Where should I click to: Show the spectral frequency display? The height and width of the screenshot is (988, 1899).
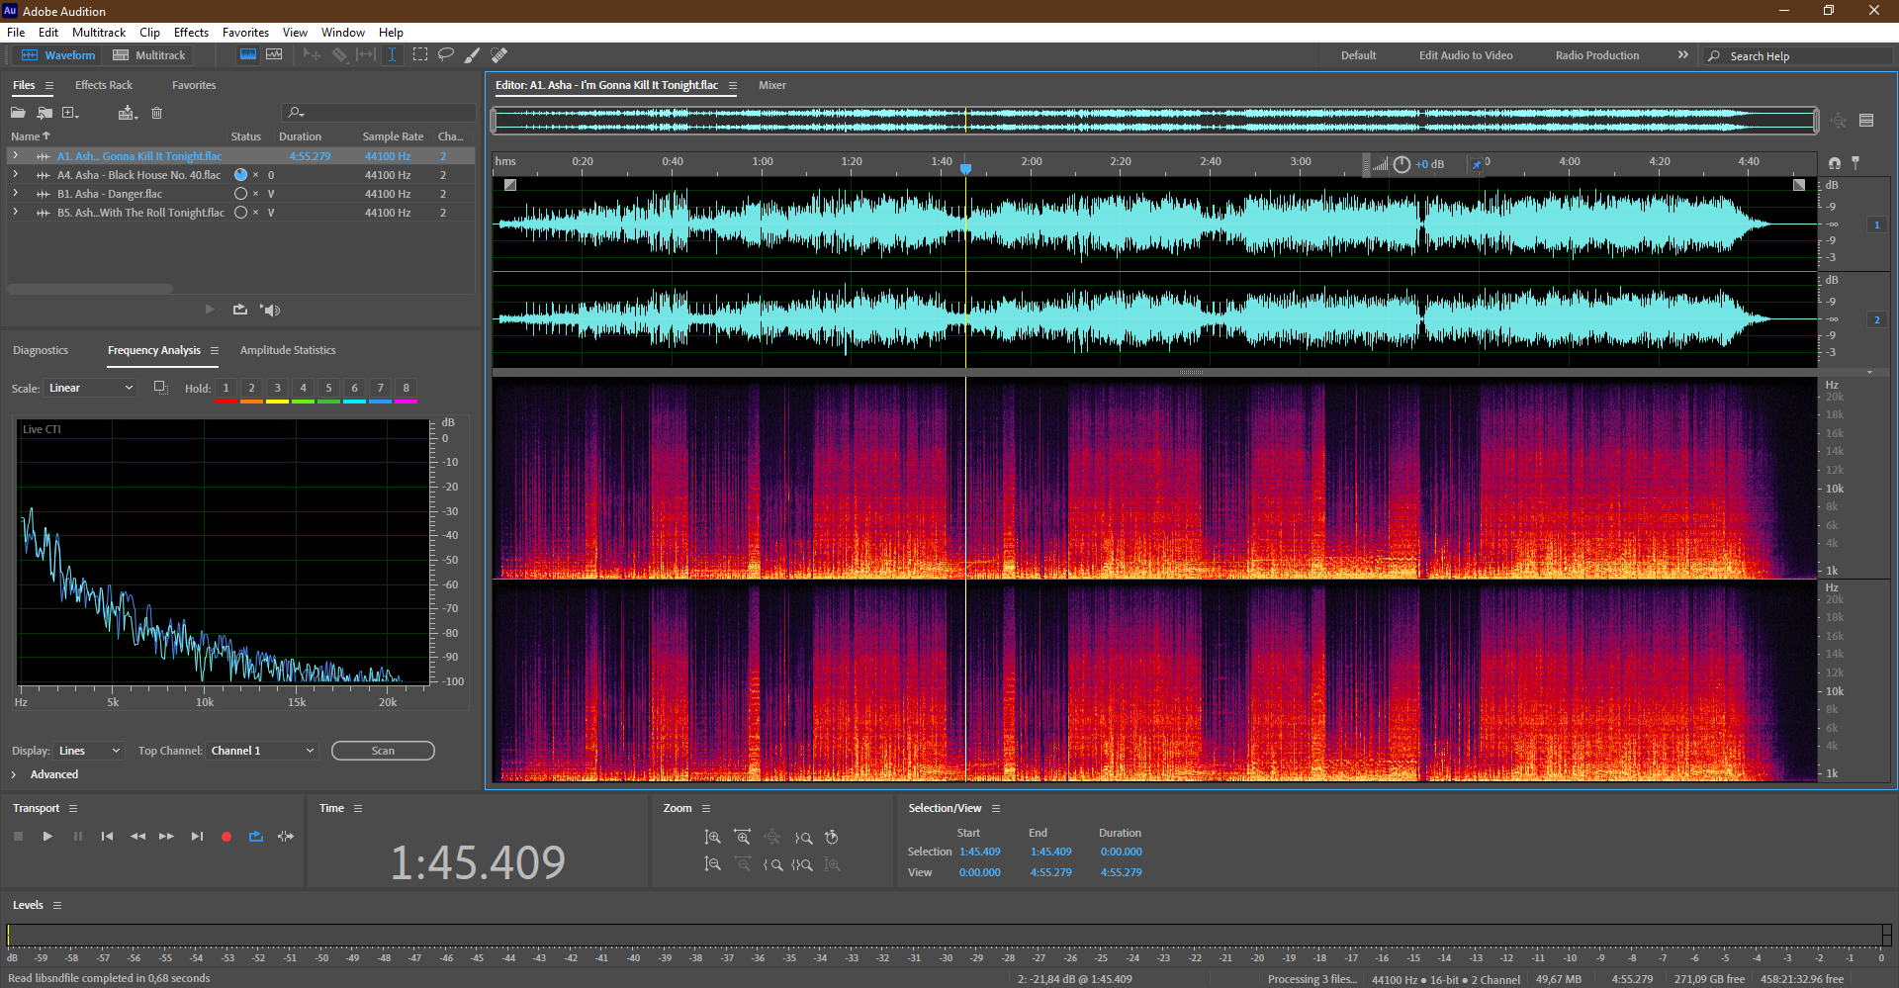248,54
